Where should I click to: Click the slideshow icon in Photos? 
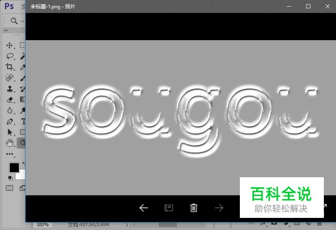pos(169,208)
